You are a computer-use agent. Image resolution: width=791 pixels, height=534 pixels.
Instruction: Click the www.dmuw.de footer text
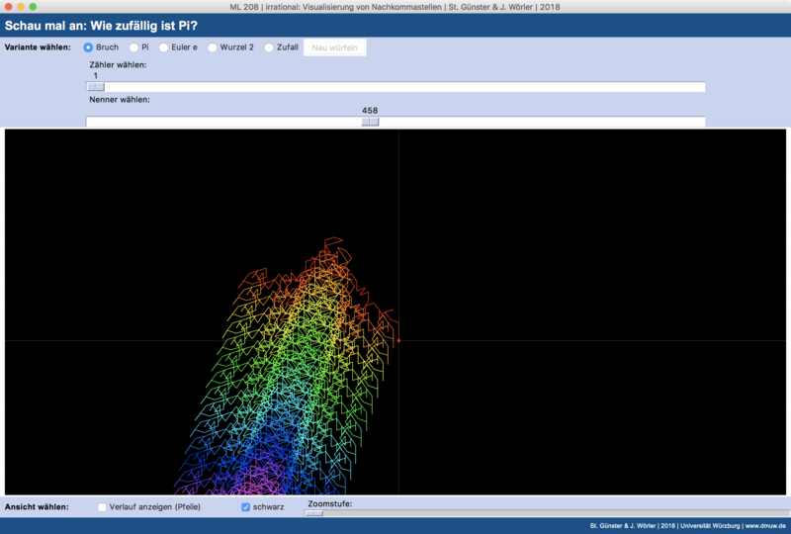click(765, 525)
